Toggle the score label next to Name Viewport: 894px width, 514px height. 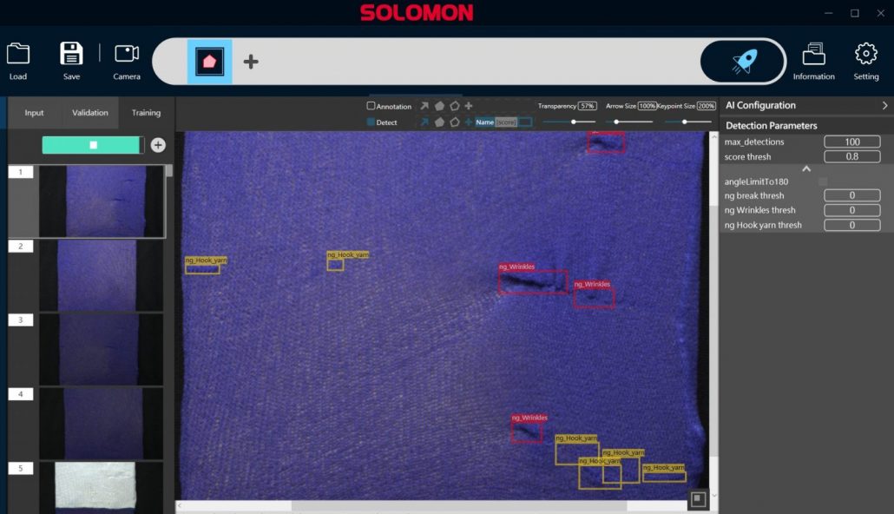point(505,122)
